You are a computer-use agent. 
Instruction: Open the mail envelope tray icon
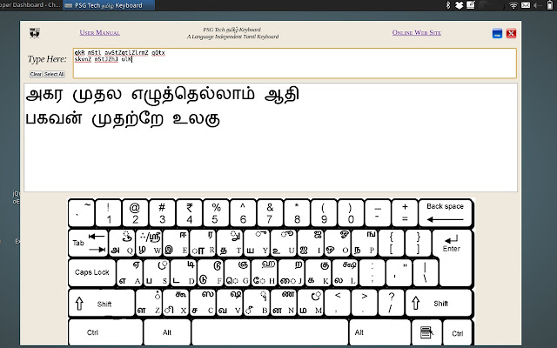pyautogui.click(x=526, y=5)
